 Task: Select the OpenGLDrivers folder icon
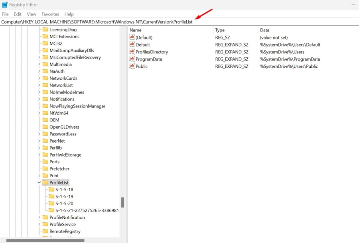click(45, 127)
